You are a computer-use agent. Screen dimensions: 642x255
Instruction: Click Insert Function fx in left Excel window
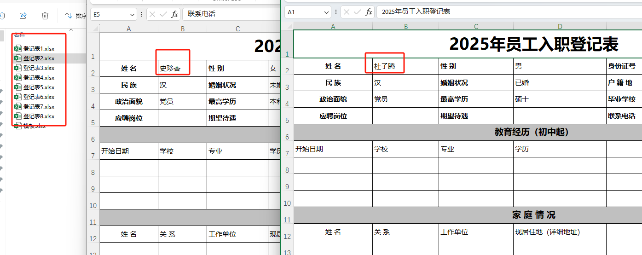pyautogui.click(x=174, y=14)
